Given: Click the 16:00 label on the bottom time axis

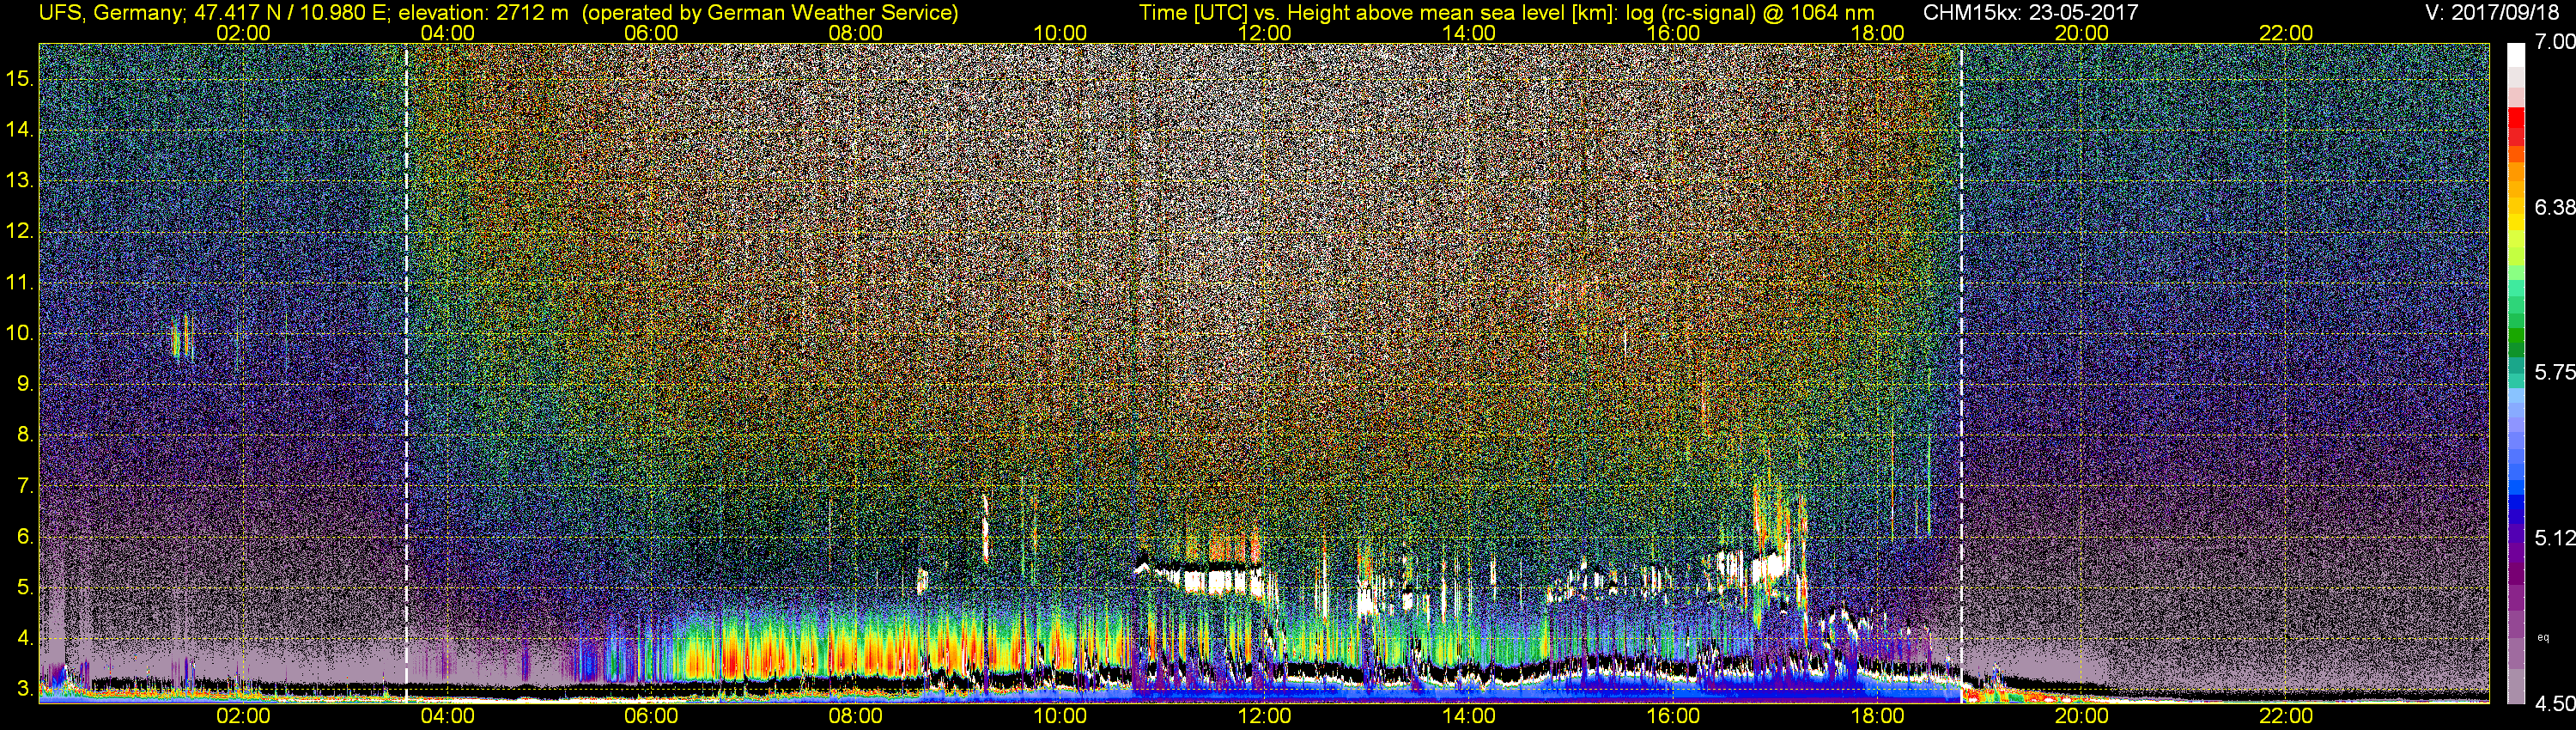Looking at the screenshot, I should point(1673,717).
